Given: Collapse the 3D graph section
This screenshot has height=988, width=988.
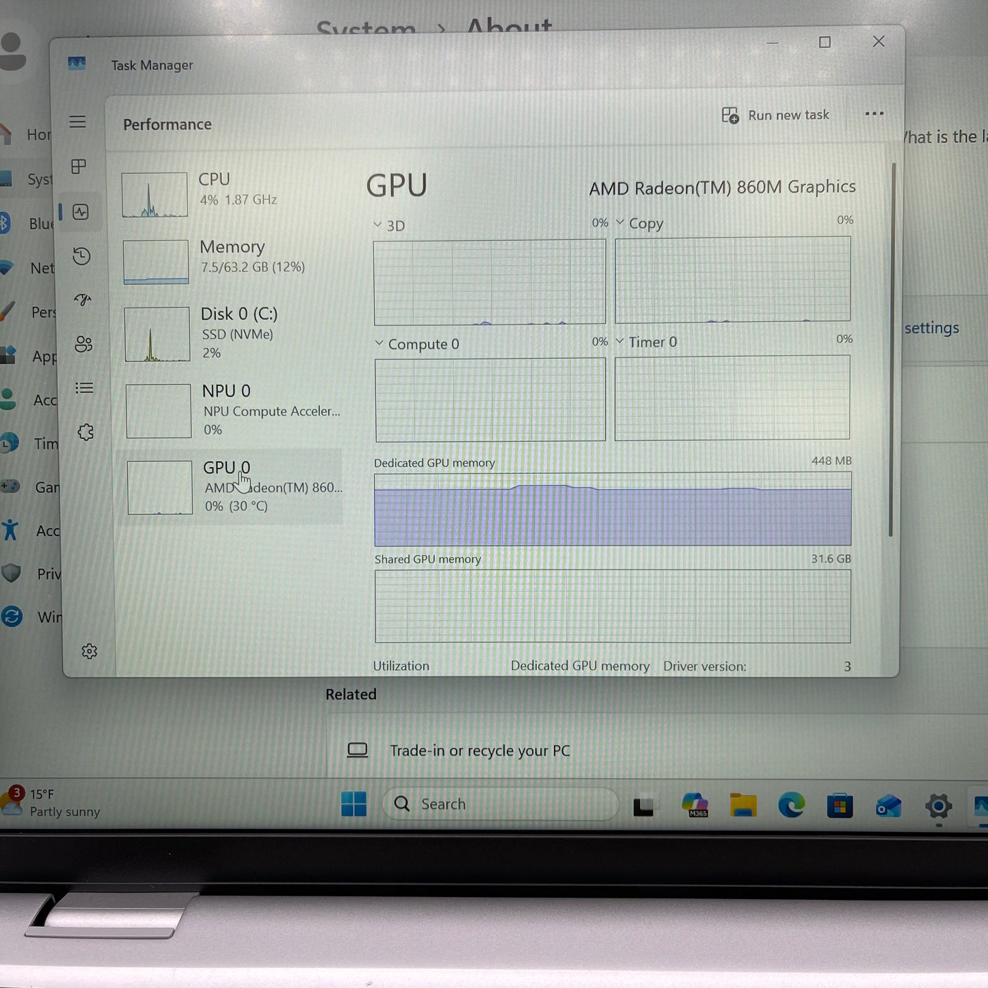Looking at the screenshot, I should tap(377, 224).
